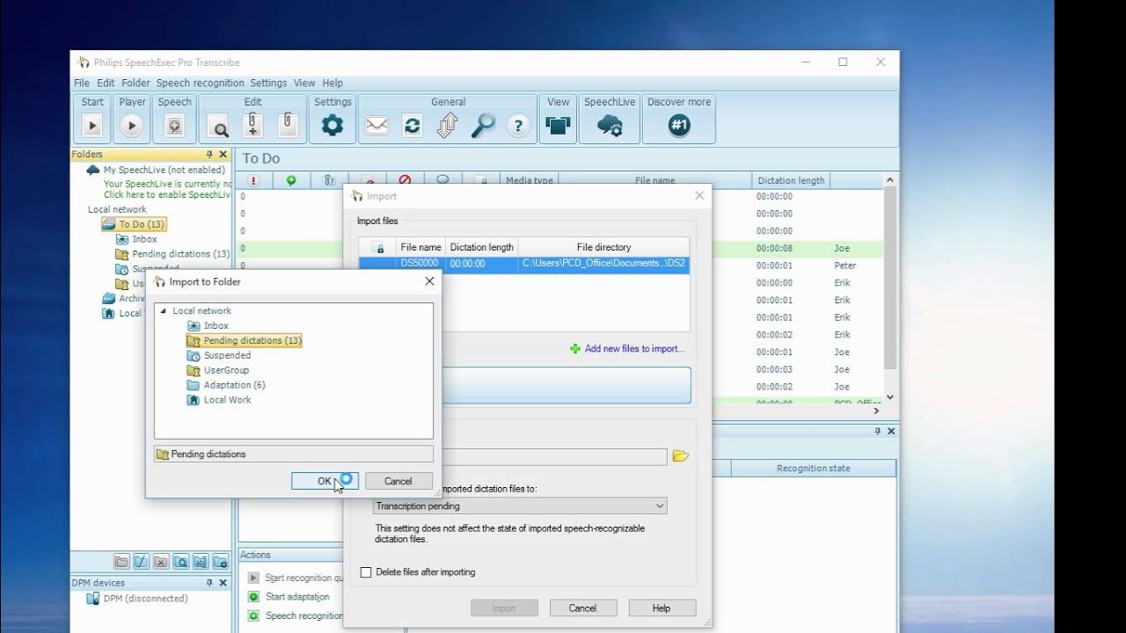This screenshot has height=633, width=1126.
Task: Click the refresh sync icon in General
Action: (x=412, y=126)
